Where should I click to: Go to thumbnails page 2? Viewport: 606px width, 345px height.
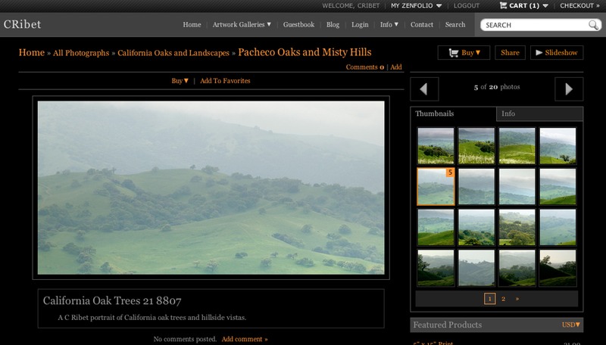503,299
